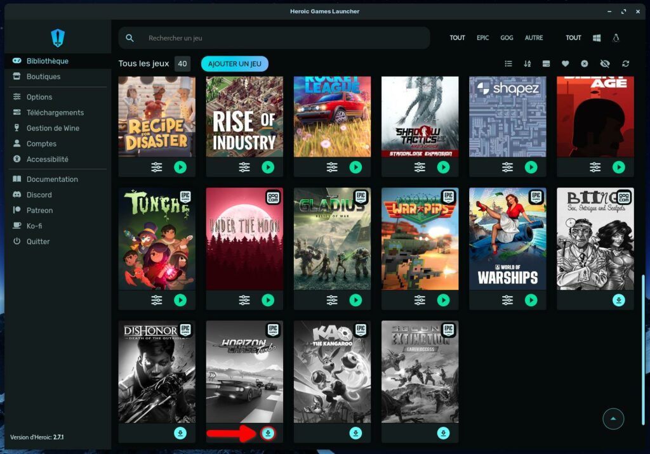
Task: Select the GOG store filter
Action: point(507,38)
